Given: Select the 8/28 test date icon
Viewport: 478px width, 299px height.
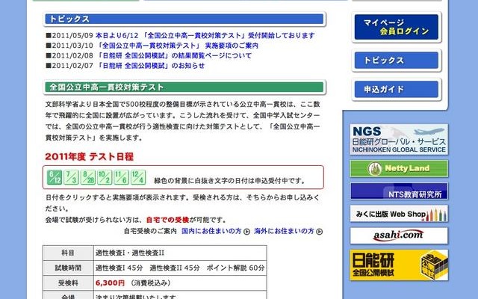Looking at the screenshot, I should 88,177.
